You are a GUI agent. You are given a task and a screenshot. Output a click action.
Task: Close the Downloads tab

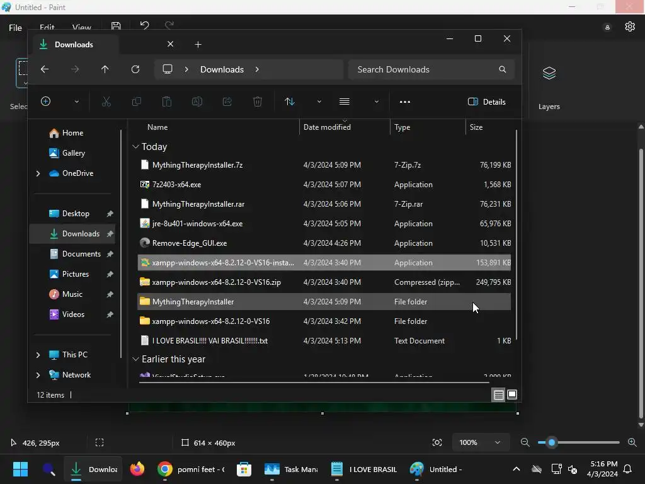point(170,44)
